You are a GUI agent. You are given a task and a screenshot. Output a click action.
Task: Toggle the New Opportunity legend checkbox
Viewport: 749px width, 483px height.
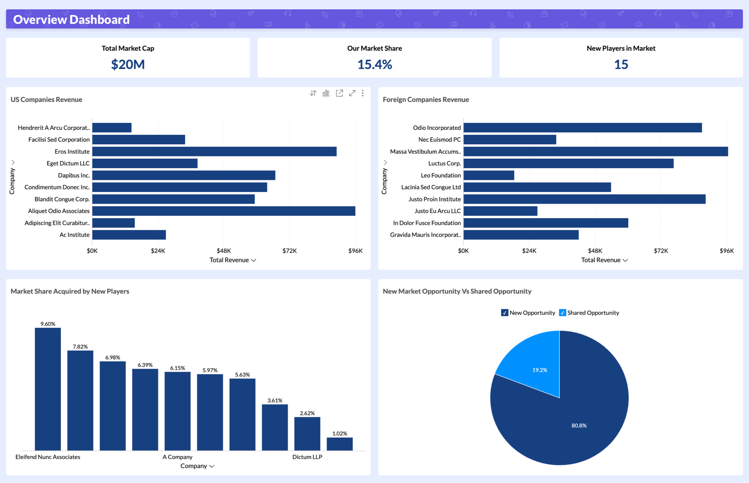[504, 313]
